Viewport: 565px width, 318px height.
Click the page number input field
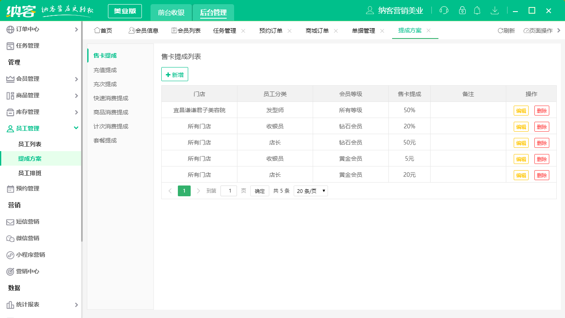(x=229, y=191)
